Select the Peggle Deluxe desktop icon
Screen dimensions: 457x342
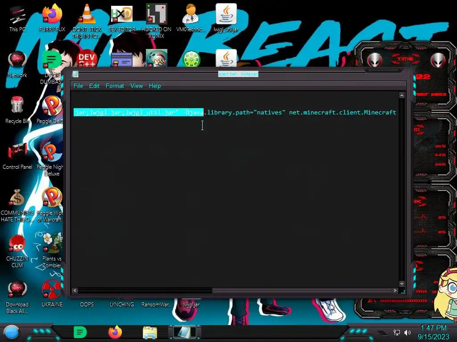click(x=51, y=110)
